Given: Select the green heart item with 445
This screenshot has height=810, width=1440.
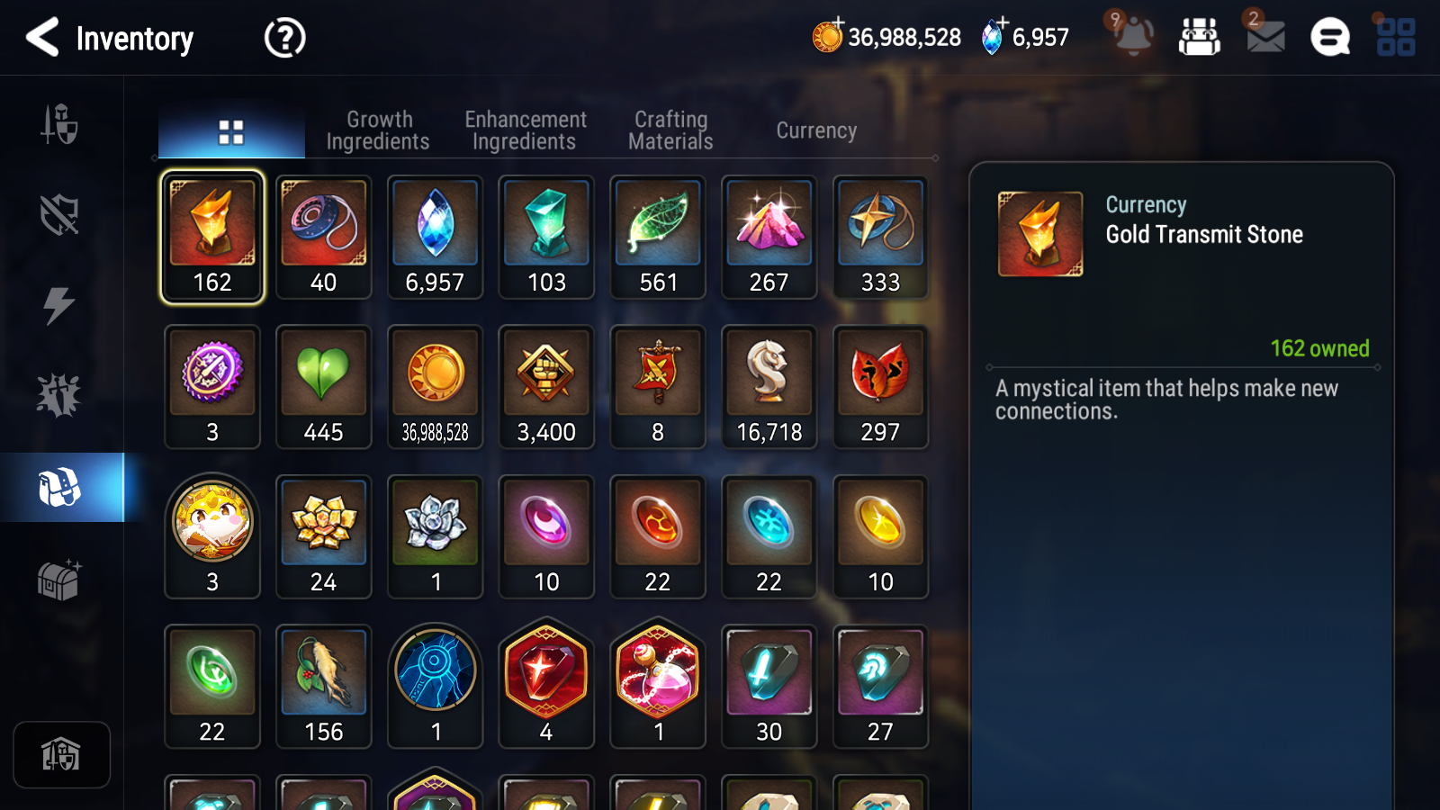Looking at the screenshot, I should coord(323,387).
